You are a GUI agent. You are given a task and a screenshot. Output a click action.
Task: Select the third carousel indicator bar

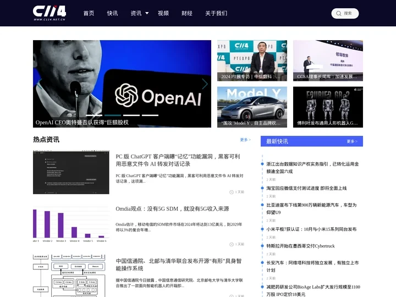pyautogui.click(x=131, y=115)
